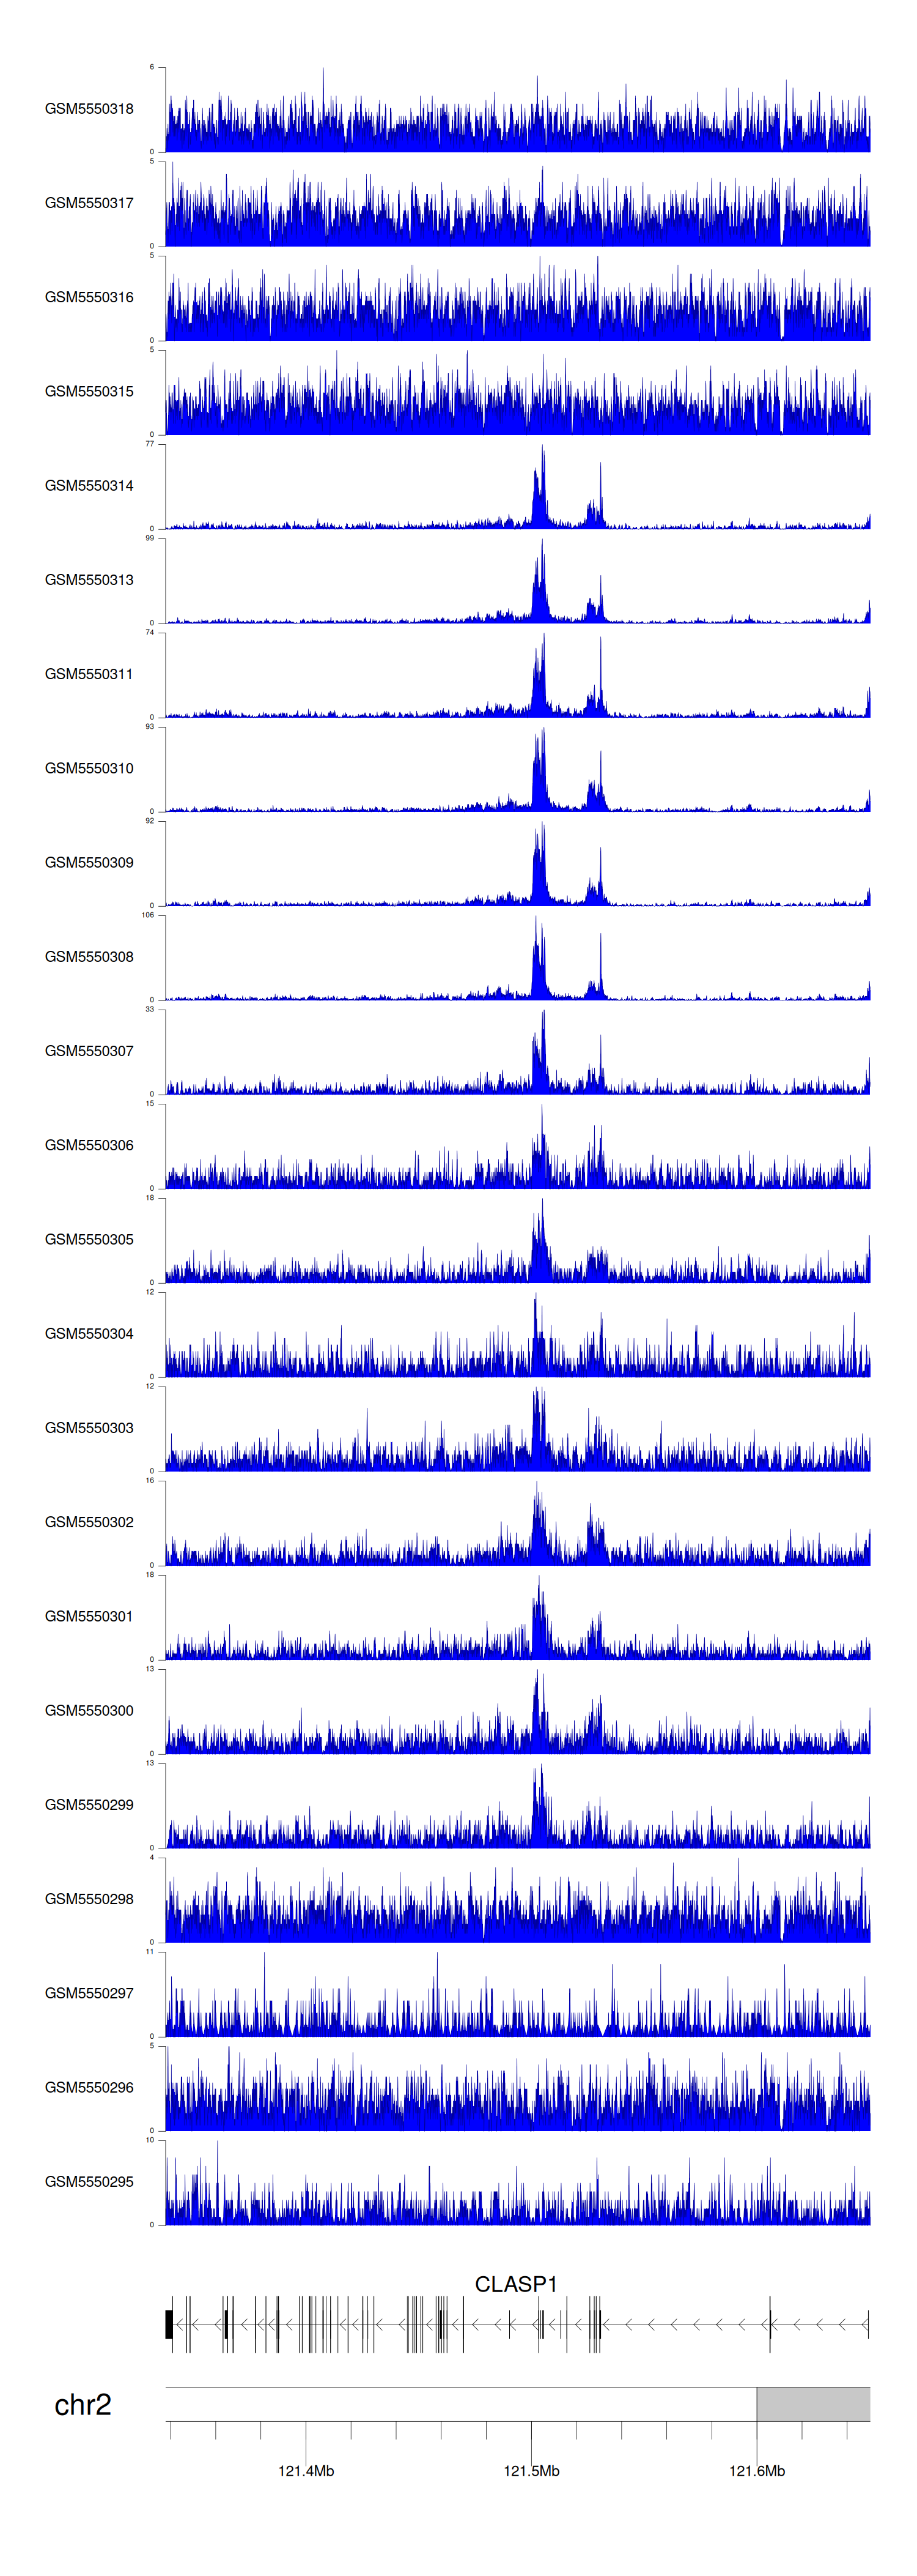Click the chr2 chromosome label
This screenshot has height=2576, width=917.
point(83,2405)
